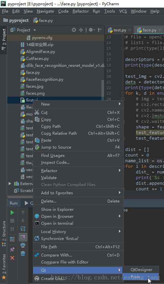The image size is (164, 284).
Task: Toggle the soft-wrap button in Run toolbar
Action: (23, 229)
